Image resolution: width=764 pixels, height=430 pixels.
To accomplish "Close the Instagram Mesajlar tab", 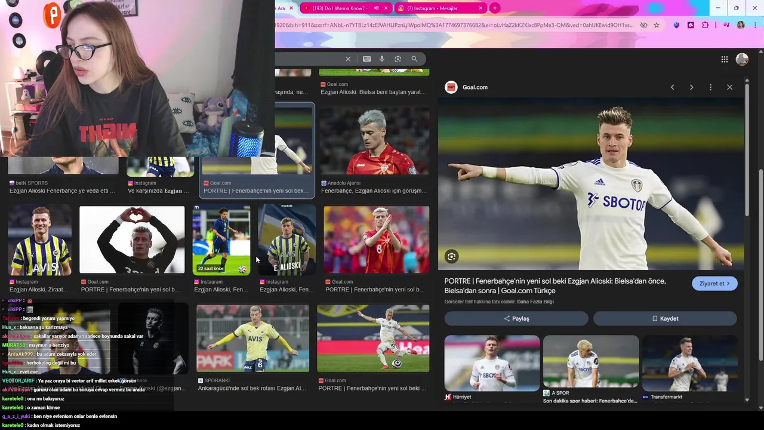I will click(x=480, y=8).
